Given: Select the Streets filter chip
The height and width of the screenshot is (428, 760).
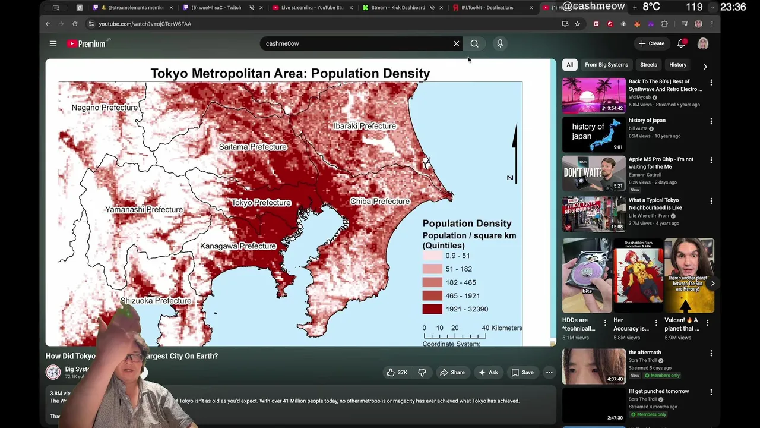Looking at the screenshot, I should (648, 65).
